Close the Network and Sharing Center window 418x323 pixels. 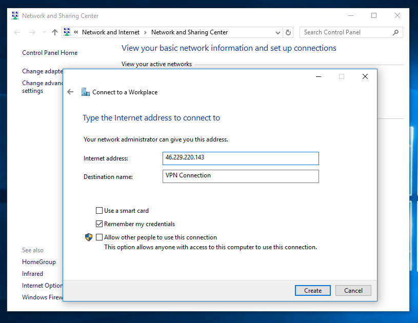click(397, 16)
